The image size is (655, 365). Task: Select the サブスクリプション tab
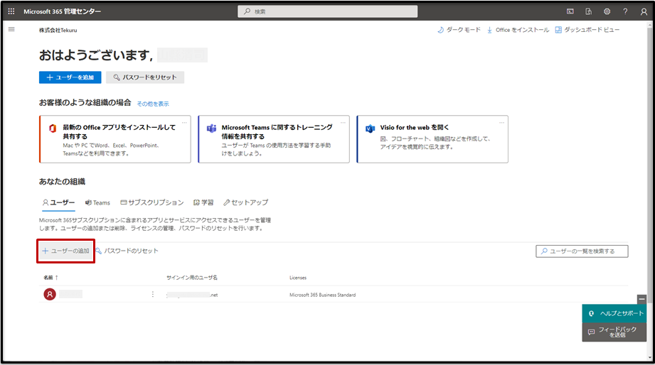pos(152,202)
